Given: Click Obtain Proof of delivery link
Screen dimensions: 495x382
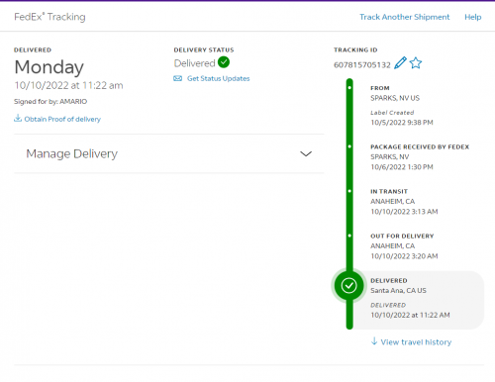Looking at the screenshot, I should point(62,119).
